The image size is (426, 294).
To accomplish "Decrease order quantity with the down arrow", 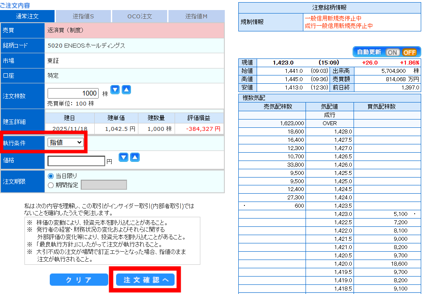I will (x=115, y=90).
